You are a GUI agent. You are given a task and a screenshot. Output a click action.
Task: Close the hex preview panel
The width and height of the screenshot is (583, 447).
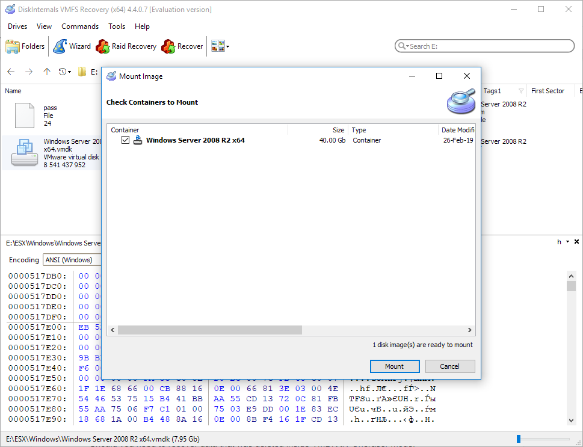576,242
